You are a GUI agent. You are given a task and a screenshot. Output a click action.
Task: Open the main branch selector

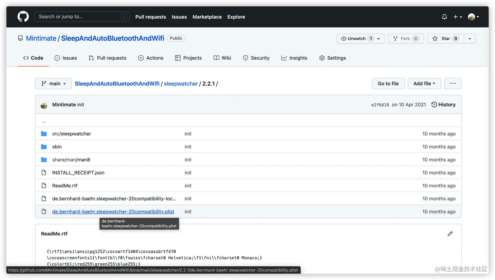(x=53, y=84)
